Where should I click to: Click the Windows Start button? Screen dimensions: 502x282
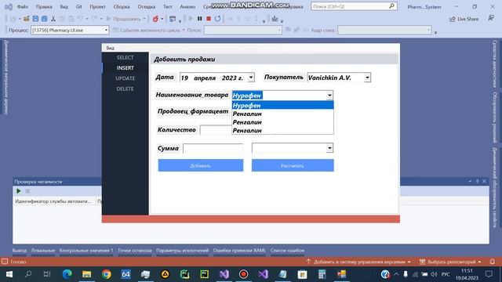[9, 274]
